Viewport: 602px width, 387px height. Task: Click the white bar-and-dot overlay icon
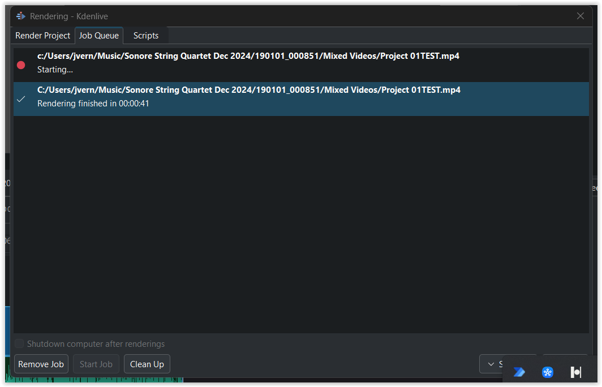coord(575,372)
